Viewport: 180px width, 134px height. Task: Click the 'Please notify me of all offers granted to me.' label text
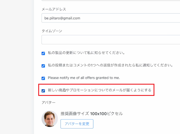pyautogui.click(x=84, y=78)
